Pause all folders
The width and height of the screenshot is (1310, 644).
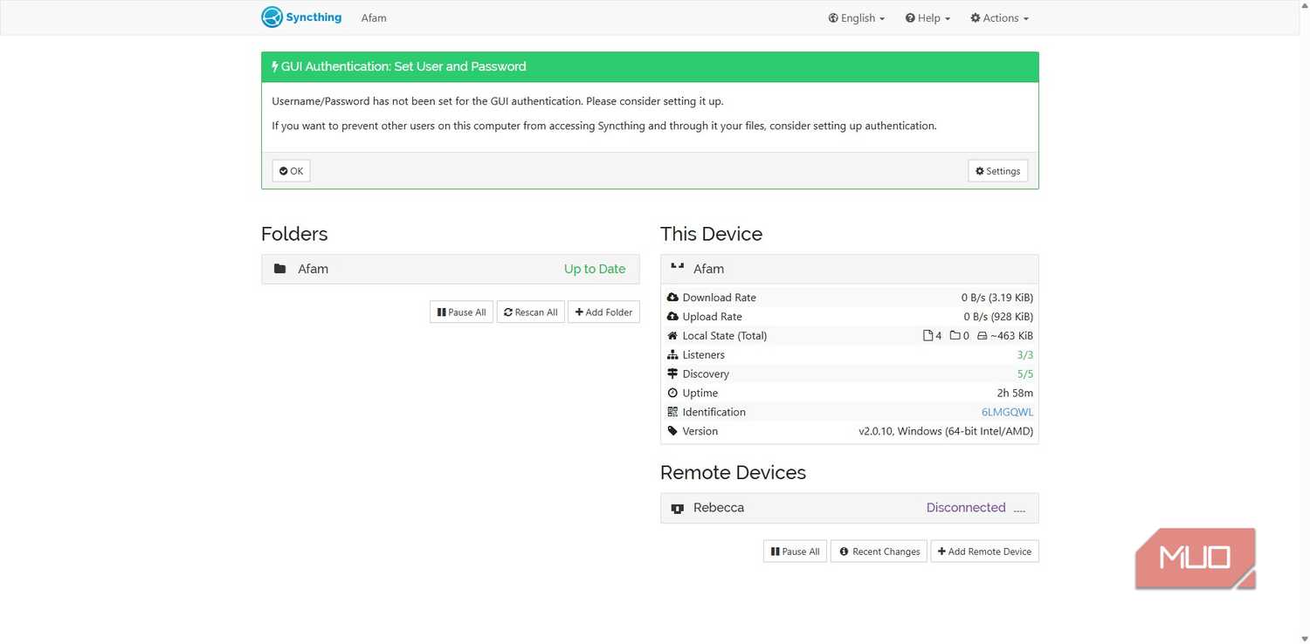pos(461,312)
